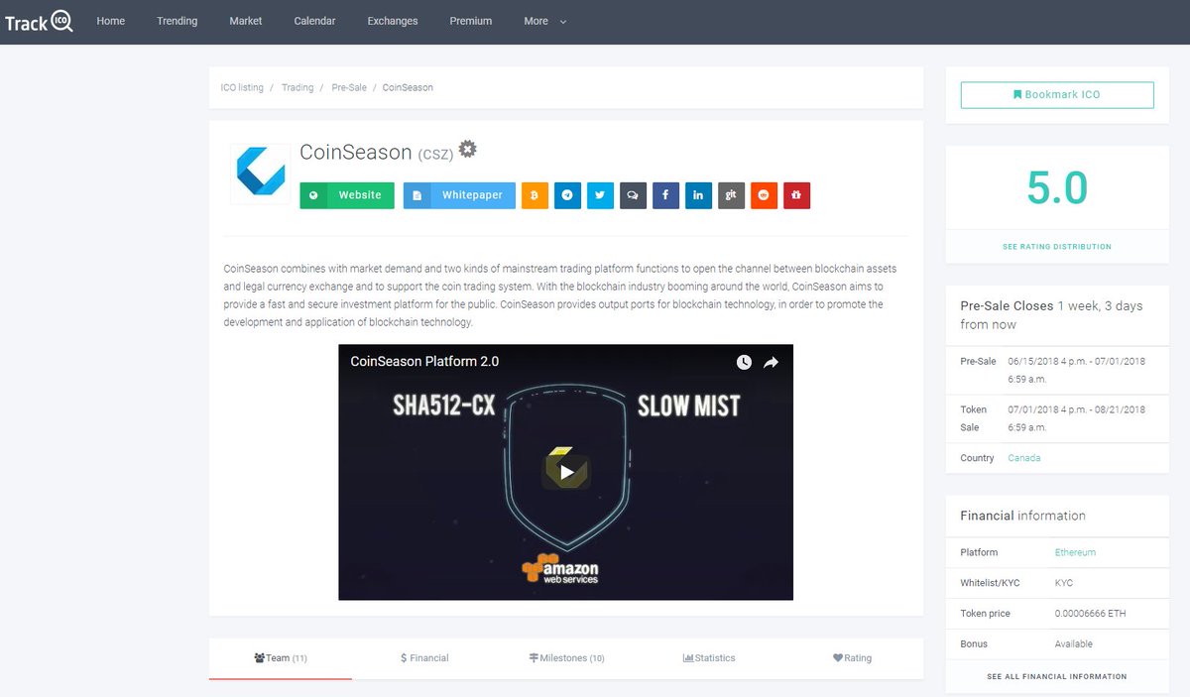Click the CoinSeason logo image
1190x697 pixels.
click(261, 174)
